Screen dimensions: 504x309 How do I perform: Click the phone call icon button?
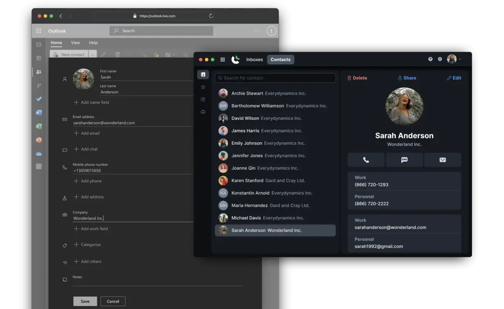pyautogui.click(x=366, y=160)
